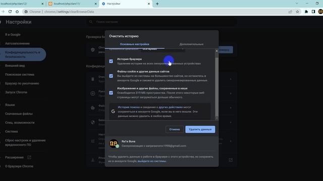Click the Ra1s Buva profile avatar in dialog
Image resolution: width=323 pixels, height=181 pixels.
[x=114, y=143]
